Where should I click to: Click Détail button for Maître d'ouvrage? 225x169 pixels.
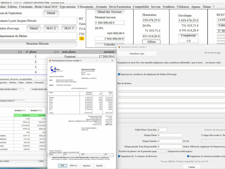tap(34, 28)
